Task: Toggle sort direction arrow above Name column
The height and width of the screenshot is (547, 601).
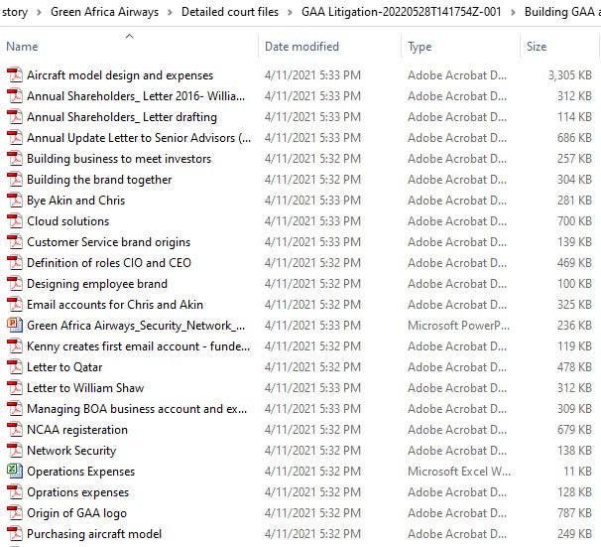Action: tap(130, 36)
